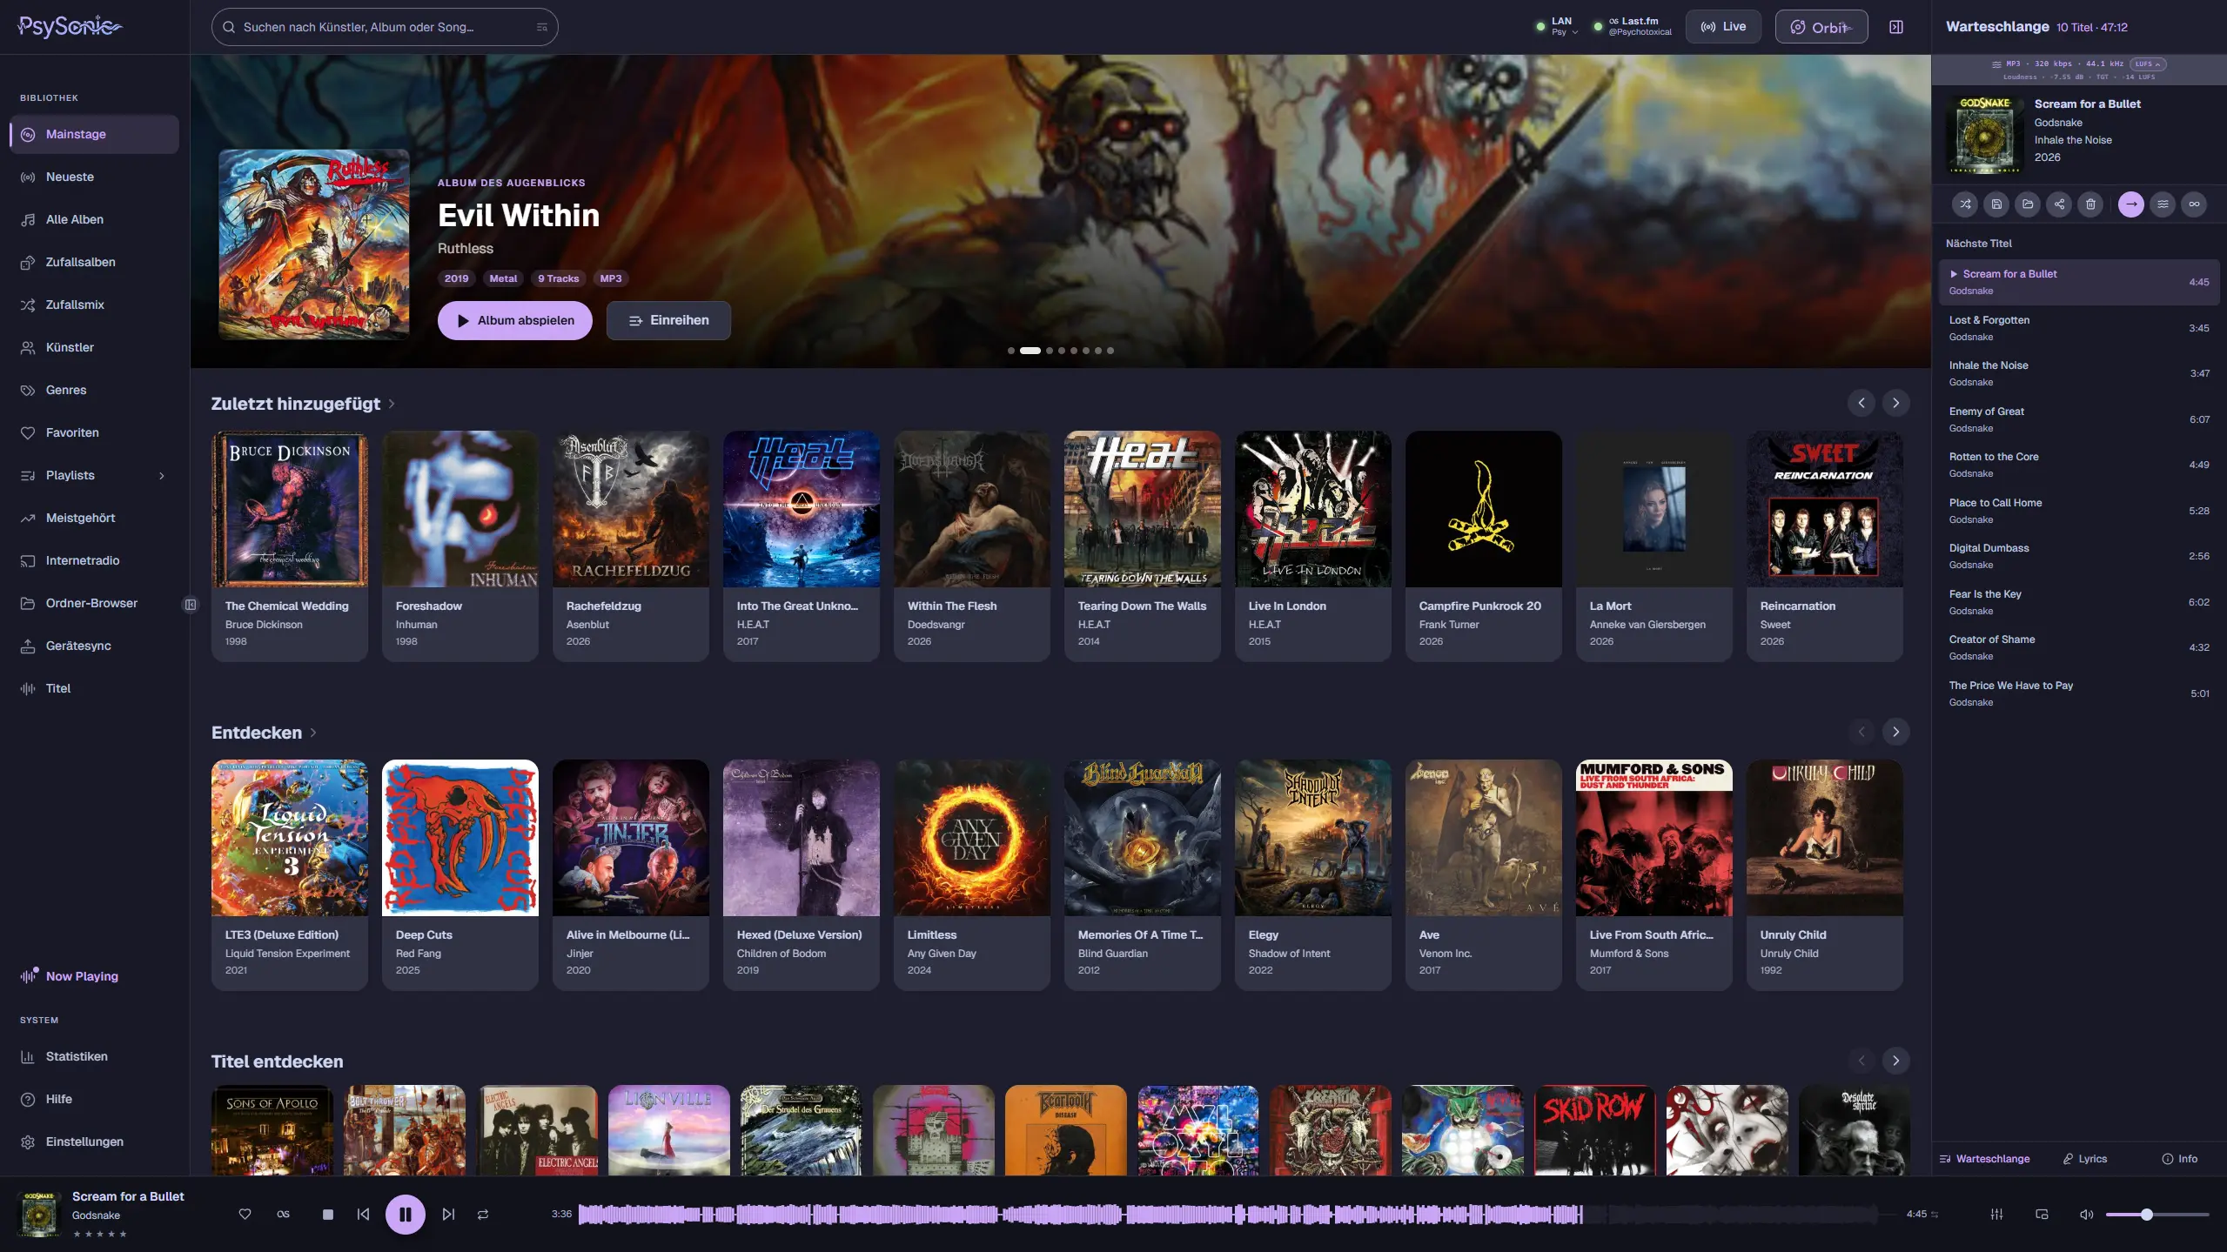2227x1252 pixels.
Task: Pause the current song
Action: click(x=406, y=1215)
